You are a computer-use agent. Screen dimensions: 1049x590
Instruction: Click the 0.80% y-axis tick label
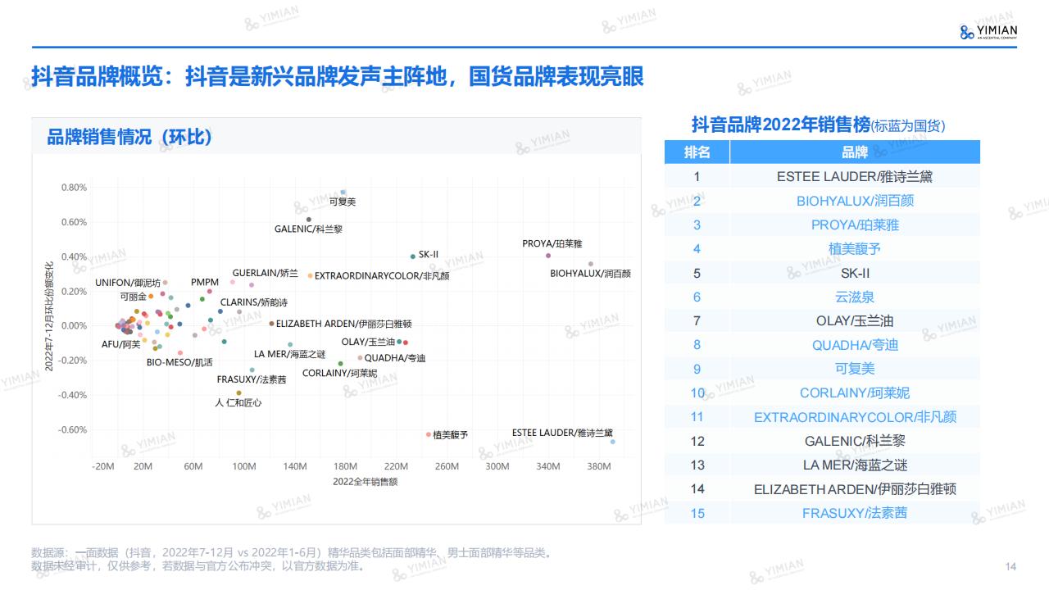[74, 188]
